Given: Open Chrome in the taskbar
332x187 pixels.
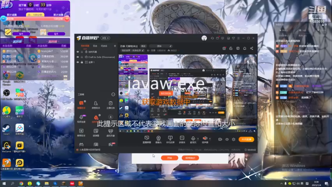Looking at the screenshot, I should click(21, 184).
